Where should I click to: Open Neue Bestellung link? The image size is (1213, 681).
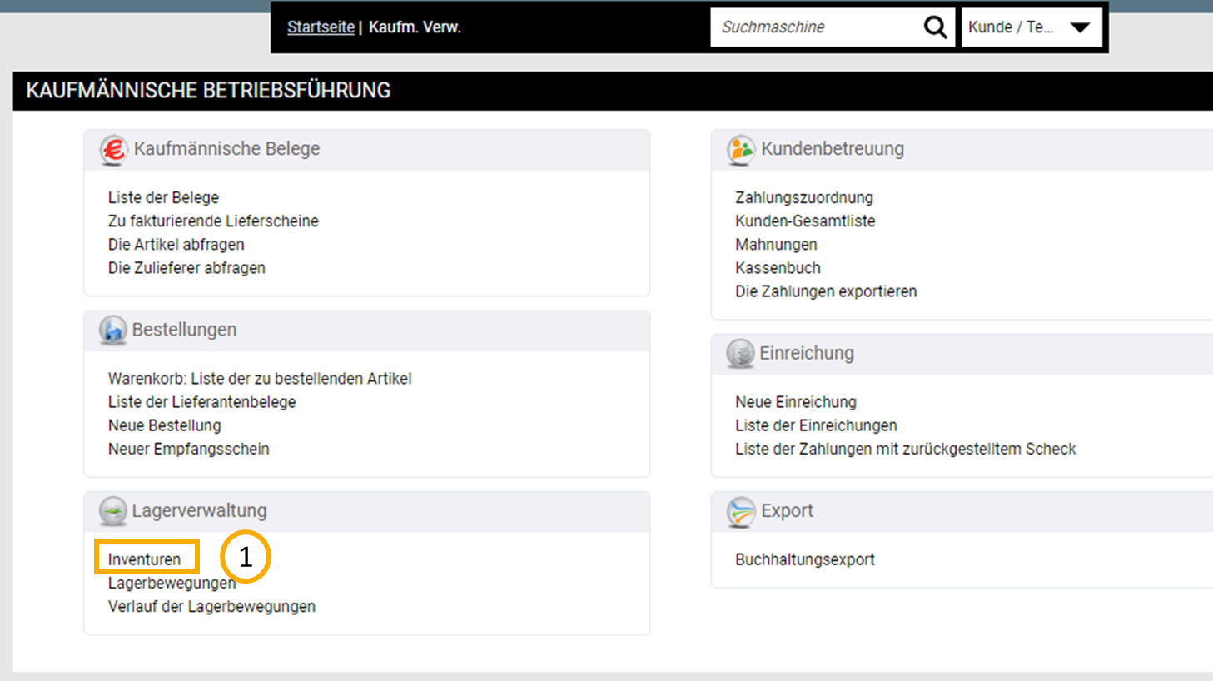[x=165, y=425]
